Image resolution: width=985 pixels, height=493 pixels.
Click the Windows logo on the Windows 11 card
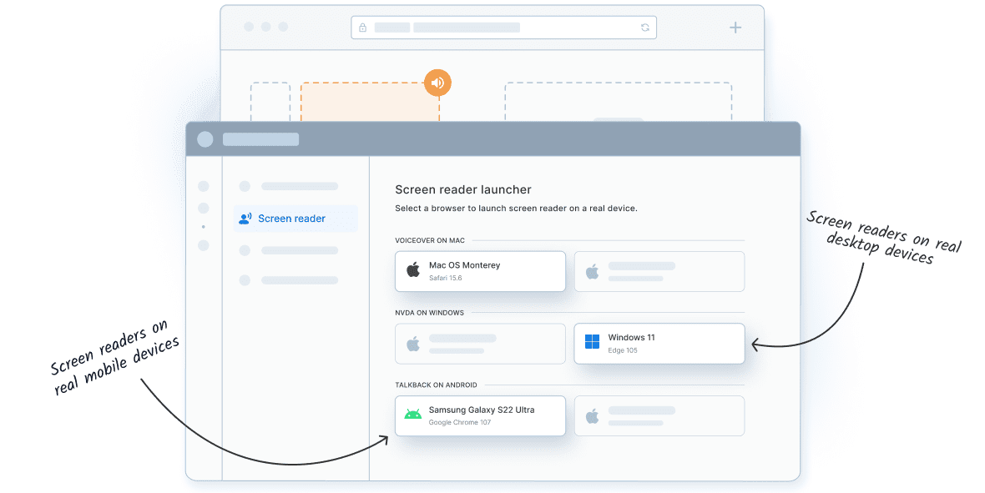coord(594,340)
